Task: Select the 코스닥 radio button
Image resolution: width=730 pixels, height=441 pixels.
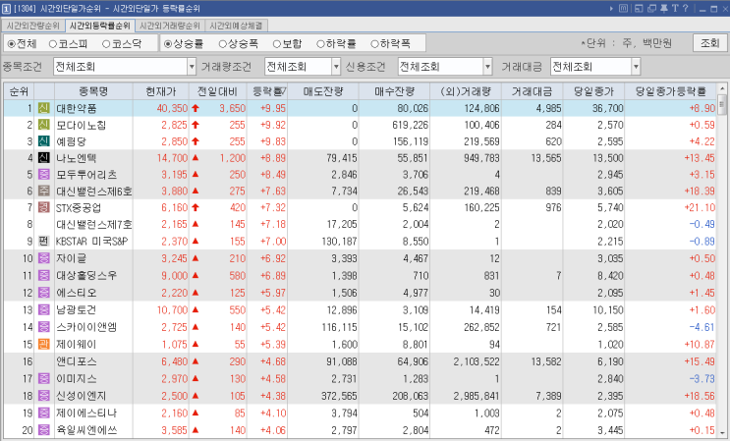Action: (x=107, y=44)
